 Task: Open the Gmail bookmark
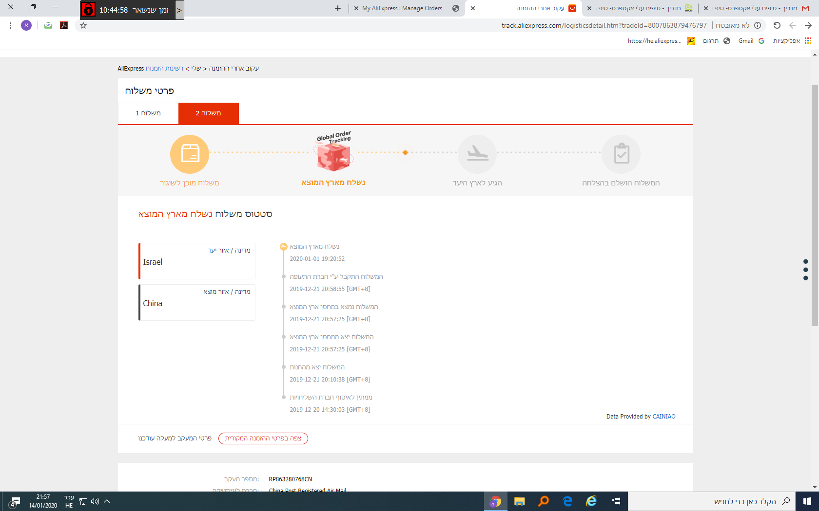pyautogui.click(x=751, y=41)
